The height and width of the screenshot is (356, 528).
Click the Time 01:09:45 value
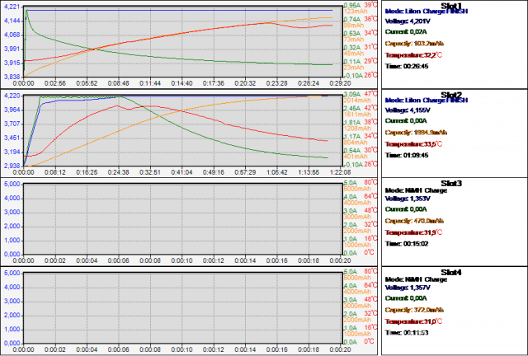[x=407, y=155]
